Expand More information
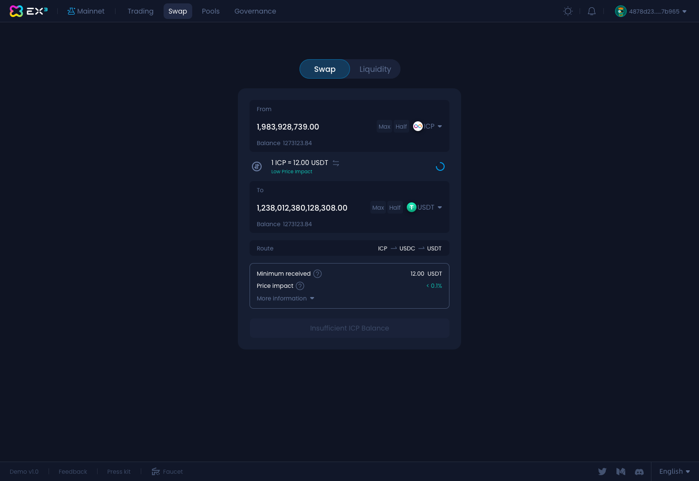 (x=285, y=299)
